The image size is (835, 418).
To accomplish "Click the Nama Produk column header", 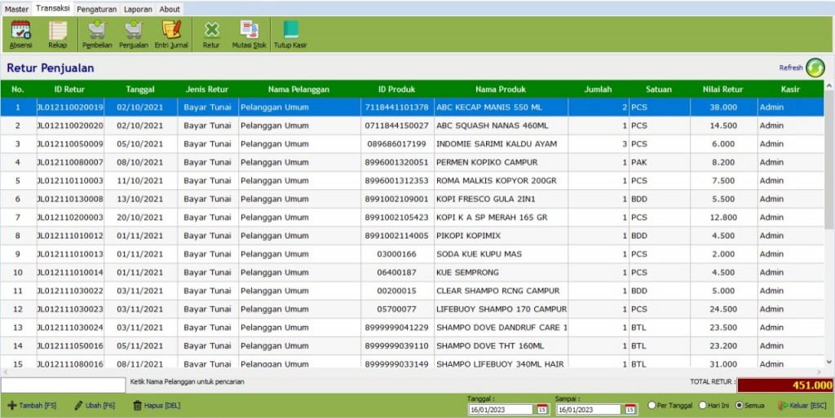I will (x=501, y=90).
